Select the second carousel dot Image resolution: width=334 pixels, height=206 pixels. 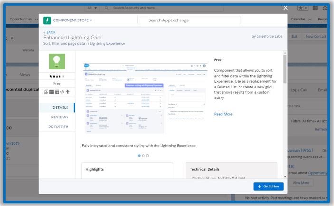[143, 156]
